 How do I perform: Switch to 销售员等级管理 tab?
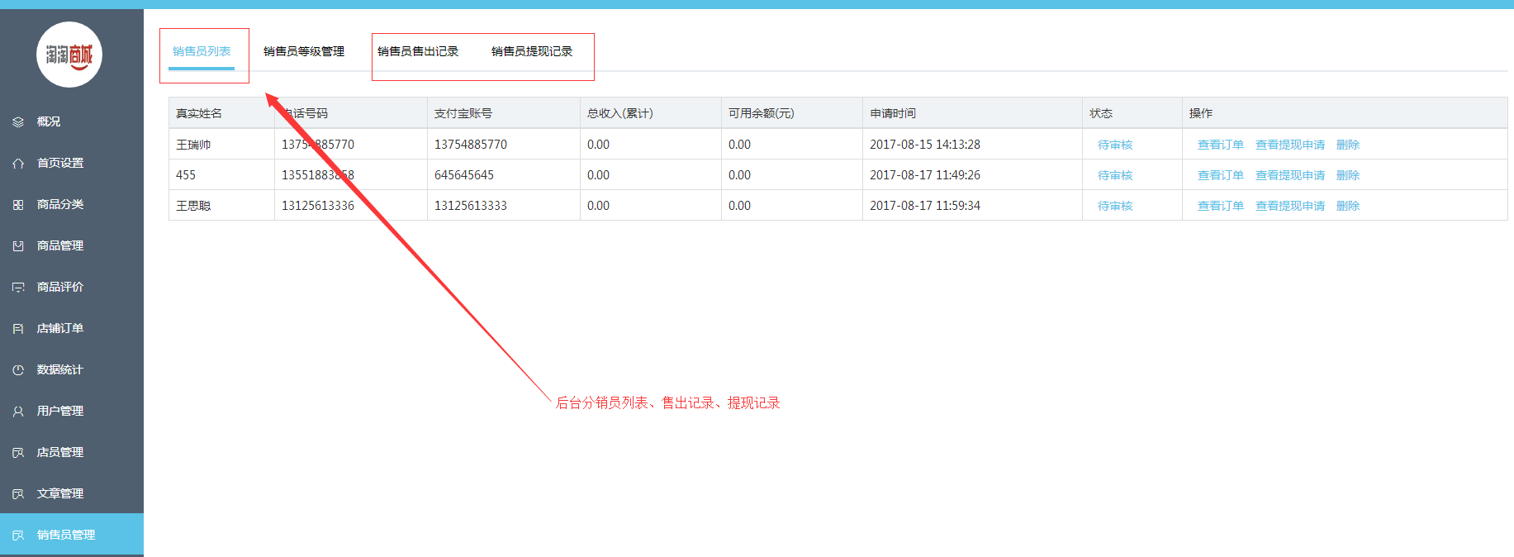304,51
